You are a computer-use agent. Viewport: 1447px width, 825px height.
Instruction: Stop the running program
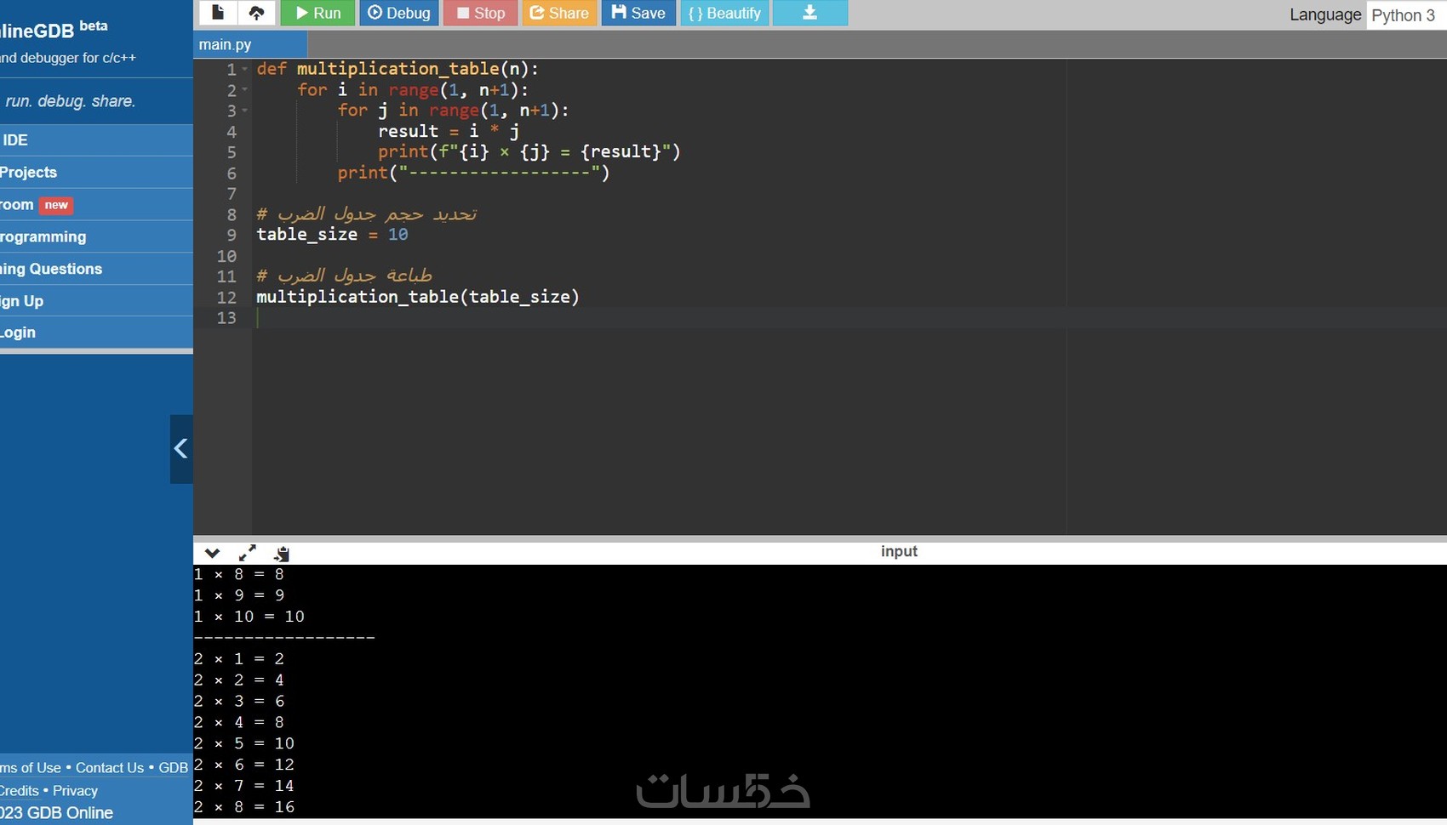click(479, 13)
